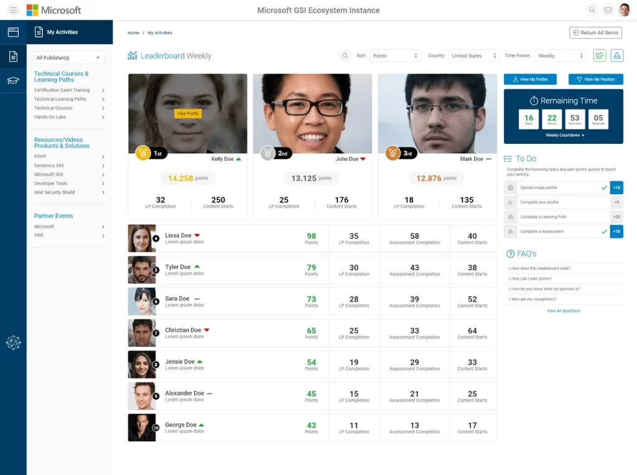The width and height of the screenshot is (637, 475).
Task: Click the FAQ's question mark icon
Action: (510, 254)
